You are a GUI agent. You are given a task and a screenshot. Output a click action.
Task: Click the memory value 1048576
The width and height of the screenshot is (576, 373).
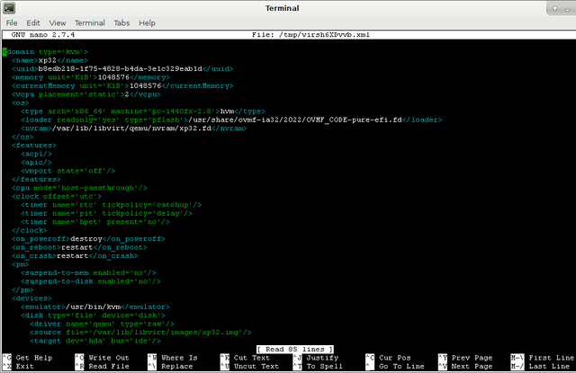(x=113, y=77)
